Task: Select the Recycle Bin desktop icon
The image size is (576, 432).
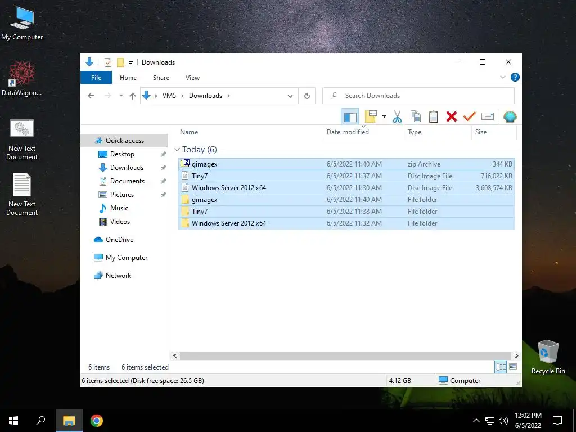Action: tap(548, 357)
